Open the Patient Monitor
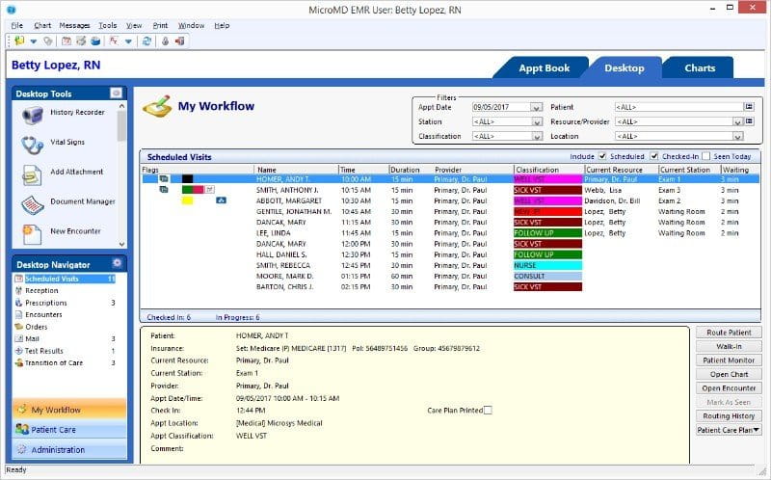 729,360
